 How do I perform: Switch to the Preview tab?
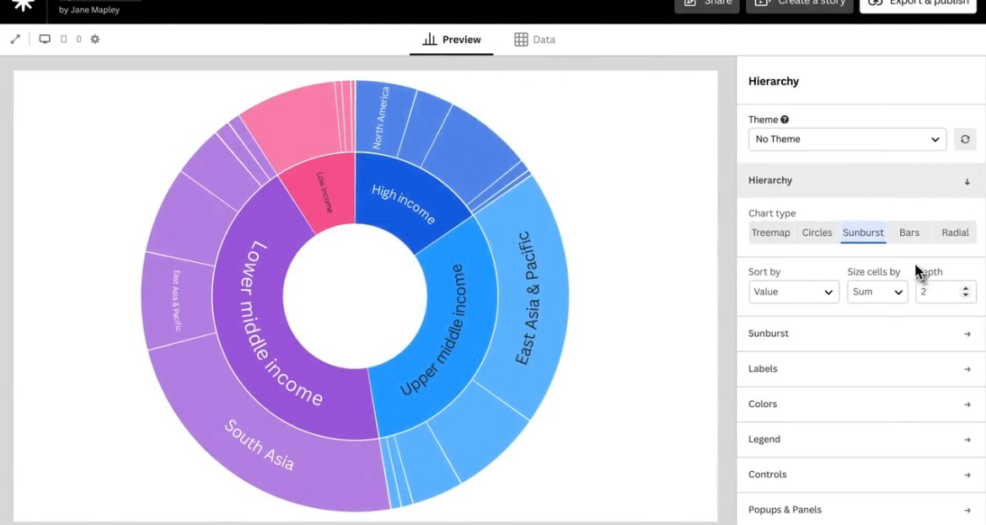point(452,40)
